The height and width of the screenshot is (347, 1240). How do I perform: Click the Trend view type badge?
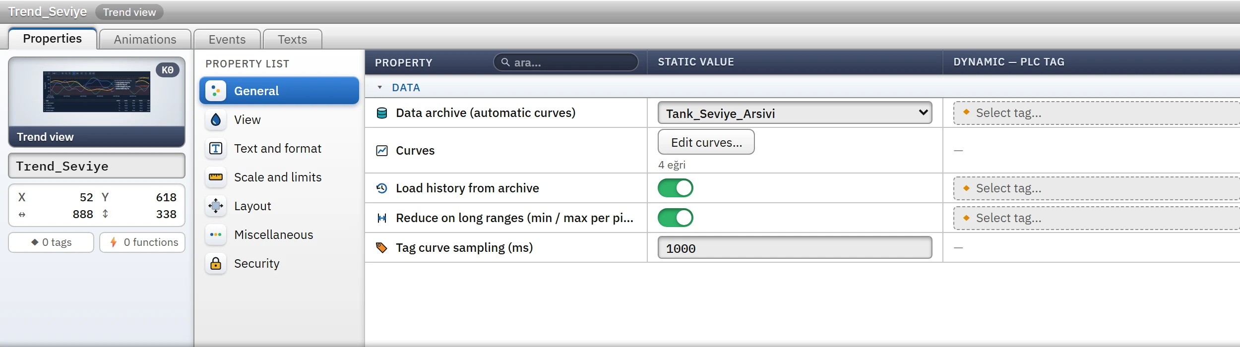[x=129, y=12]
